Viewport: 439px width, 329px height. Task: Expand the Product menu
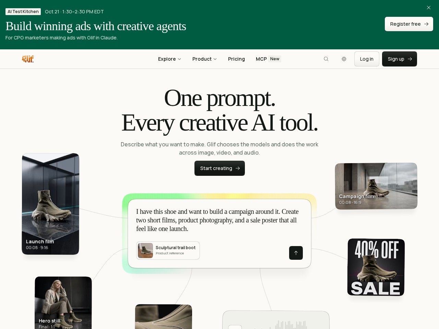204,59
